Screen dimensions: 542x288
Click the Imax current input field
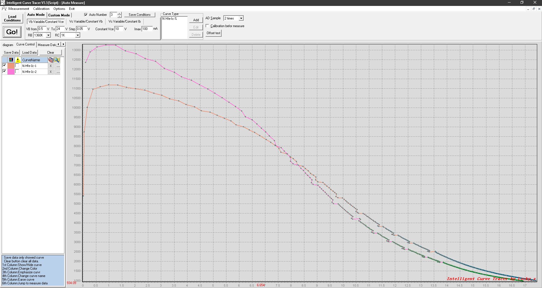click(147, 29)
